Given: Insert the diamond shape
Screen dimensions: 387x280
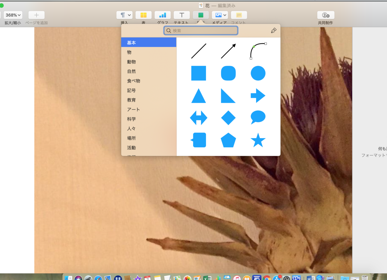Looking at the screenshot, I should click(x=228, y=118).
